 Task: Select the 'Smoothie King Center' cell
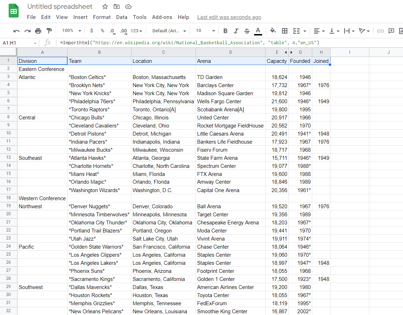tap(231, 311)
